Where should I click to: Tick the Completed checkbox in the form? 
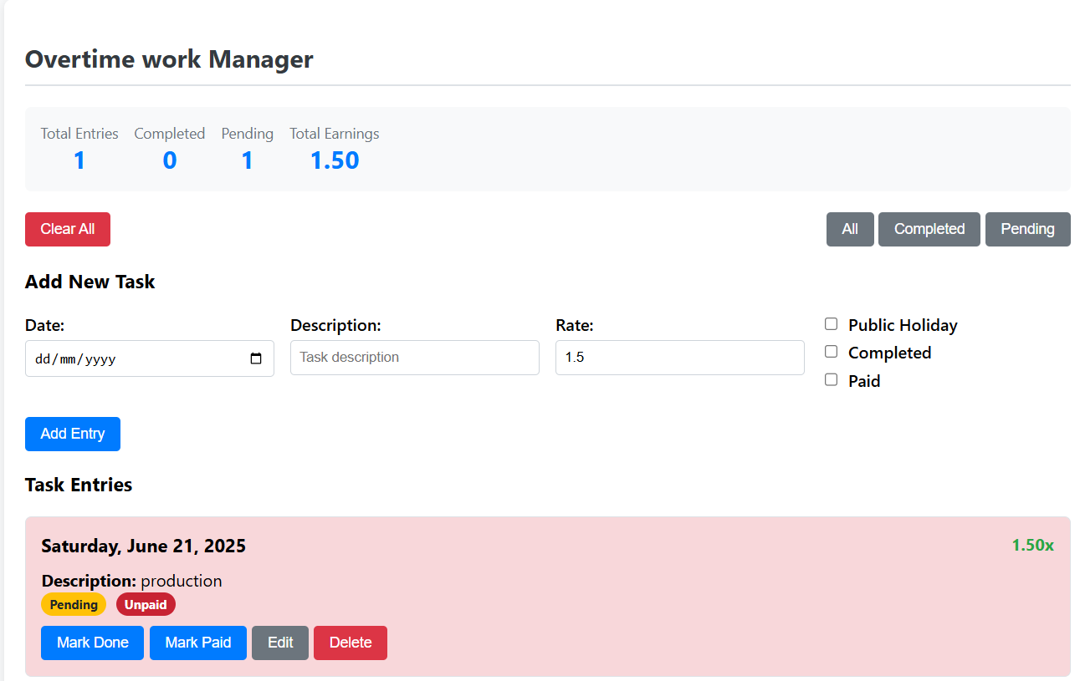831,352
